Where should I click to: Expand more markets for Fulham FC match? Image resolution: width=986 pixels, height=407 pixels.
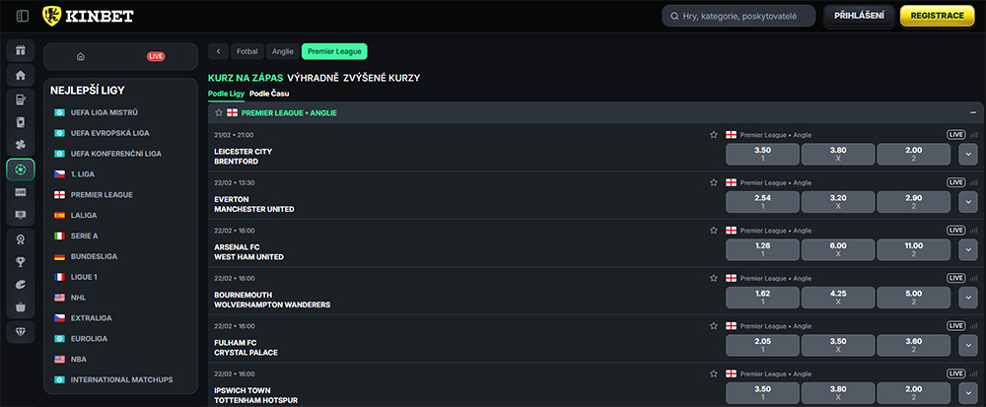point(968,345)
